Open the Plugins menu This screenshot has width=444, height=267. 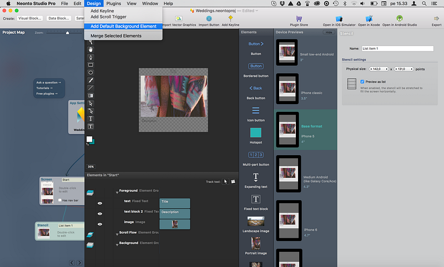point(114,3)
